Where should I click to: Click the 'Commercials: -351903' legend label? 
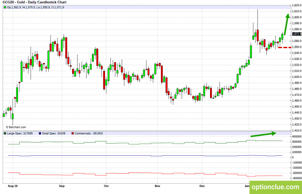(89, 133)
